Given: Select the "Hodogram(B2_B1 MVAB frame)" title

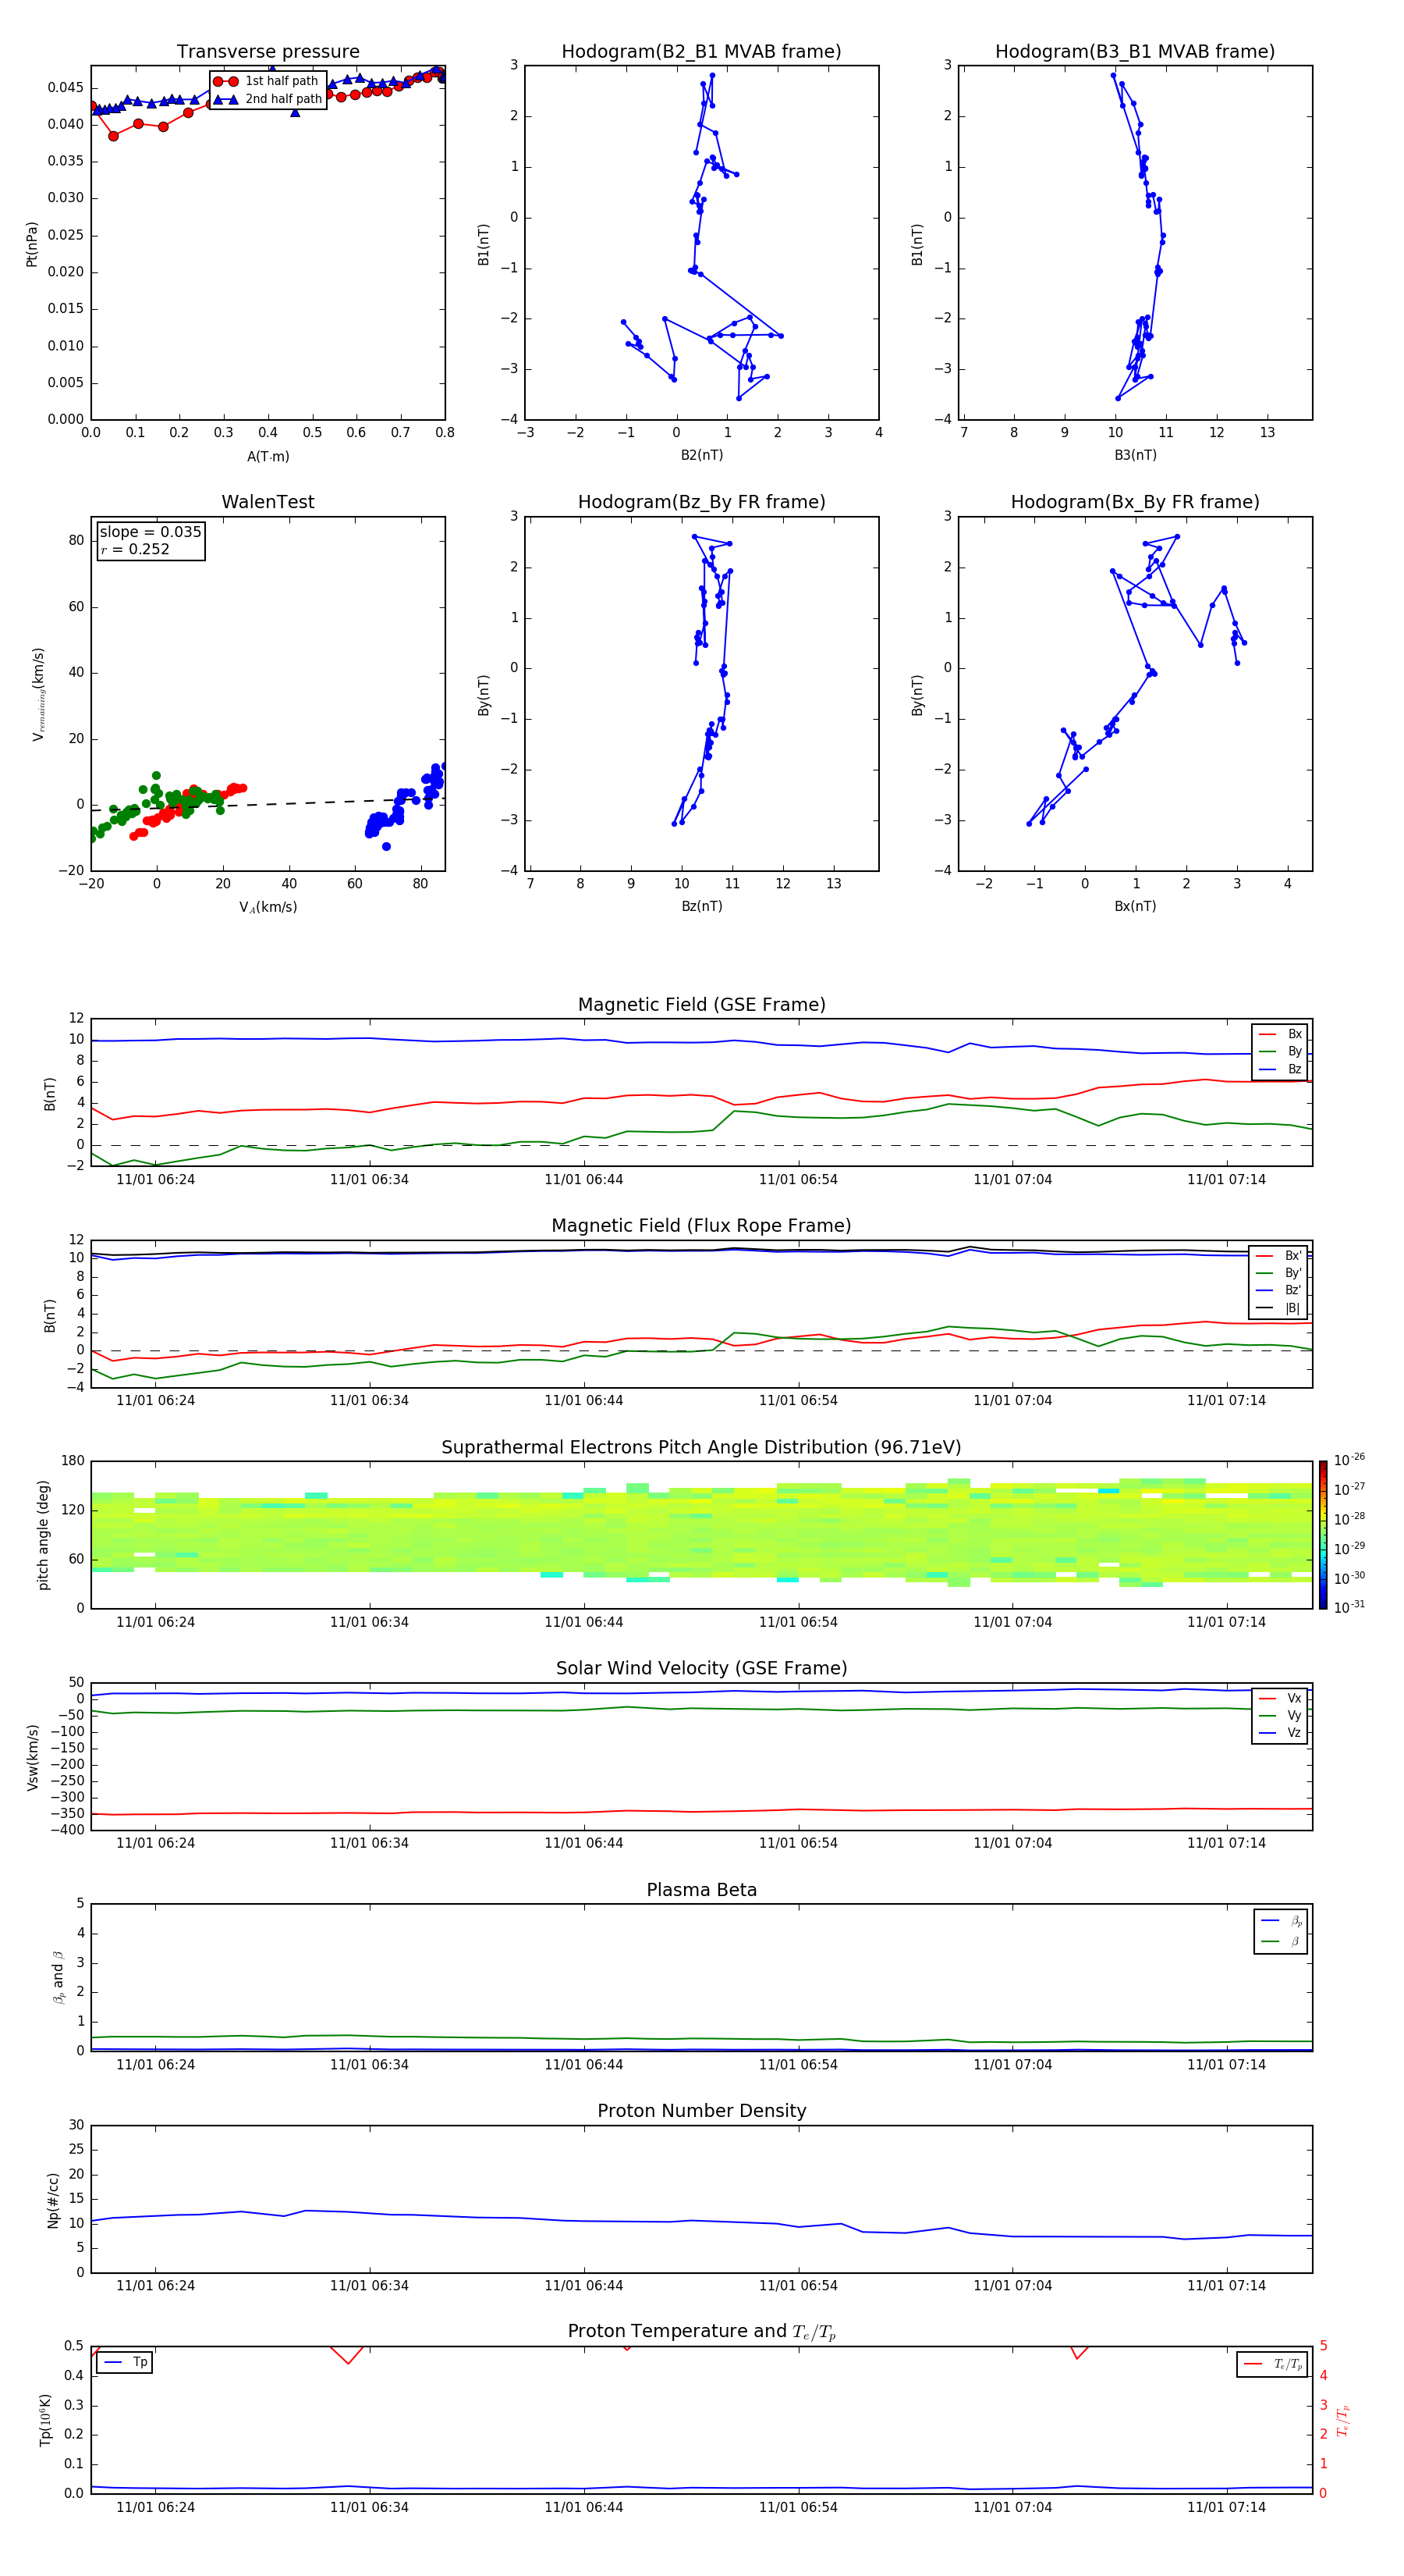Looking at the screenshot, I should click(701, 52).
